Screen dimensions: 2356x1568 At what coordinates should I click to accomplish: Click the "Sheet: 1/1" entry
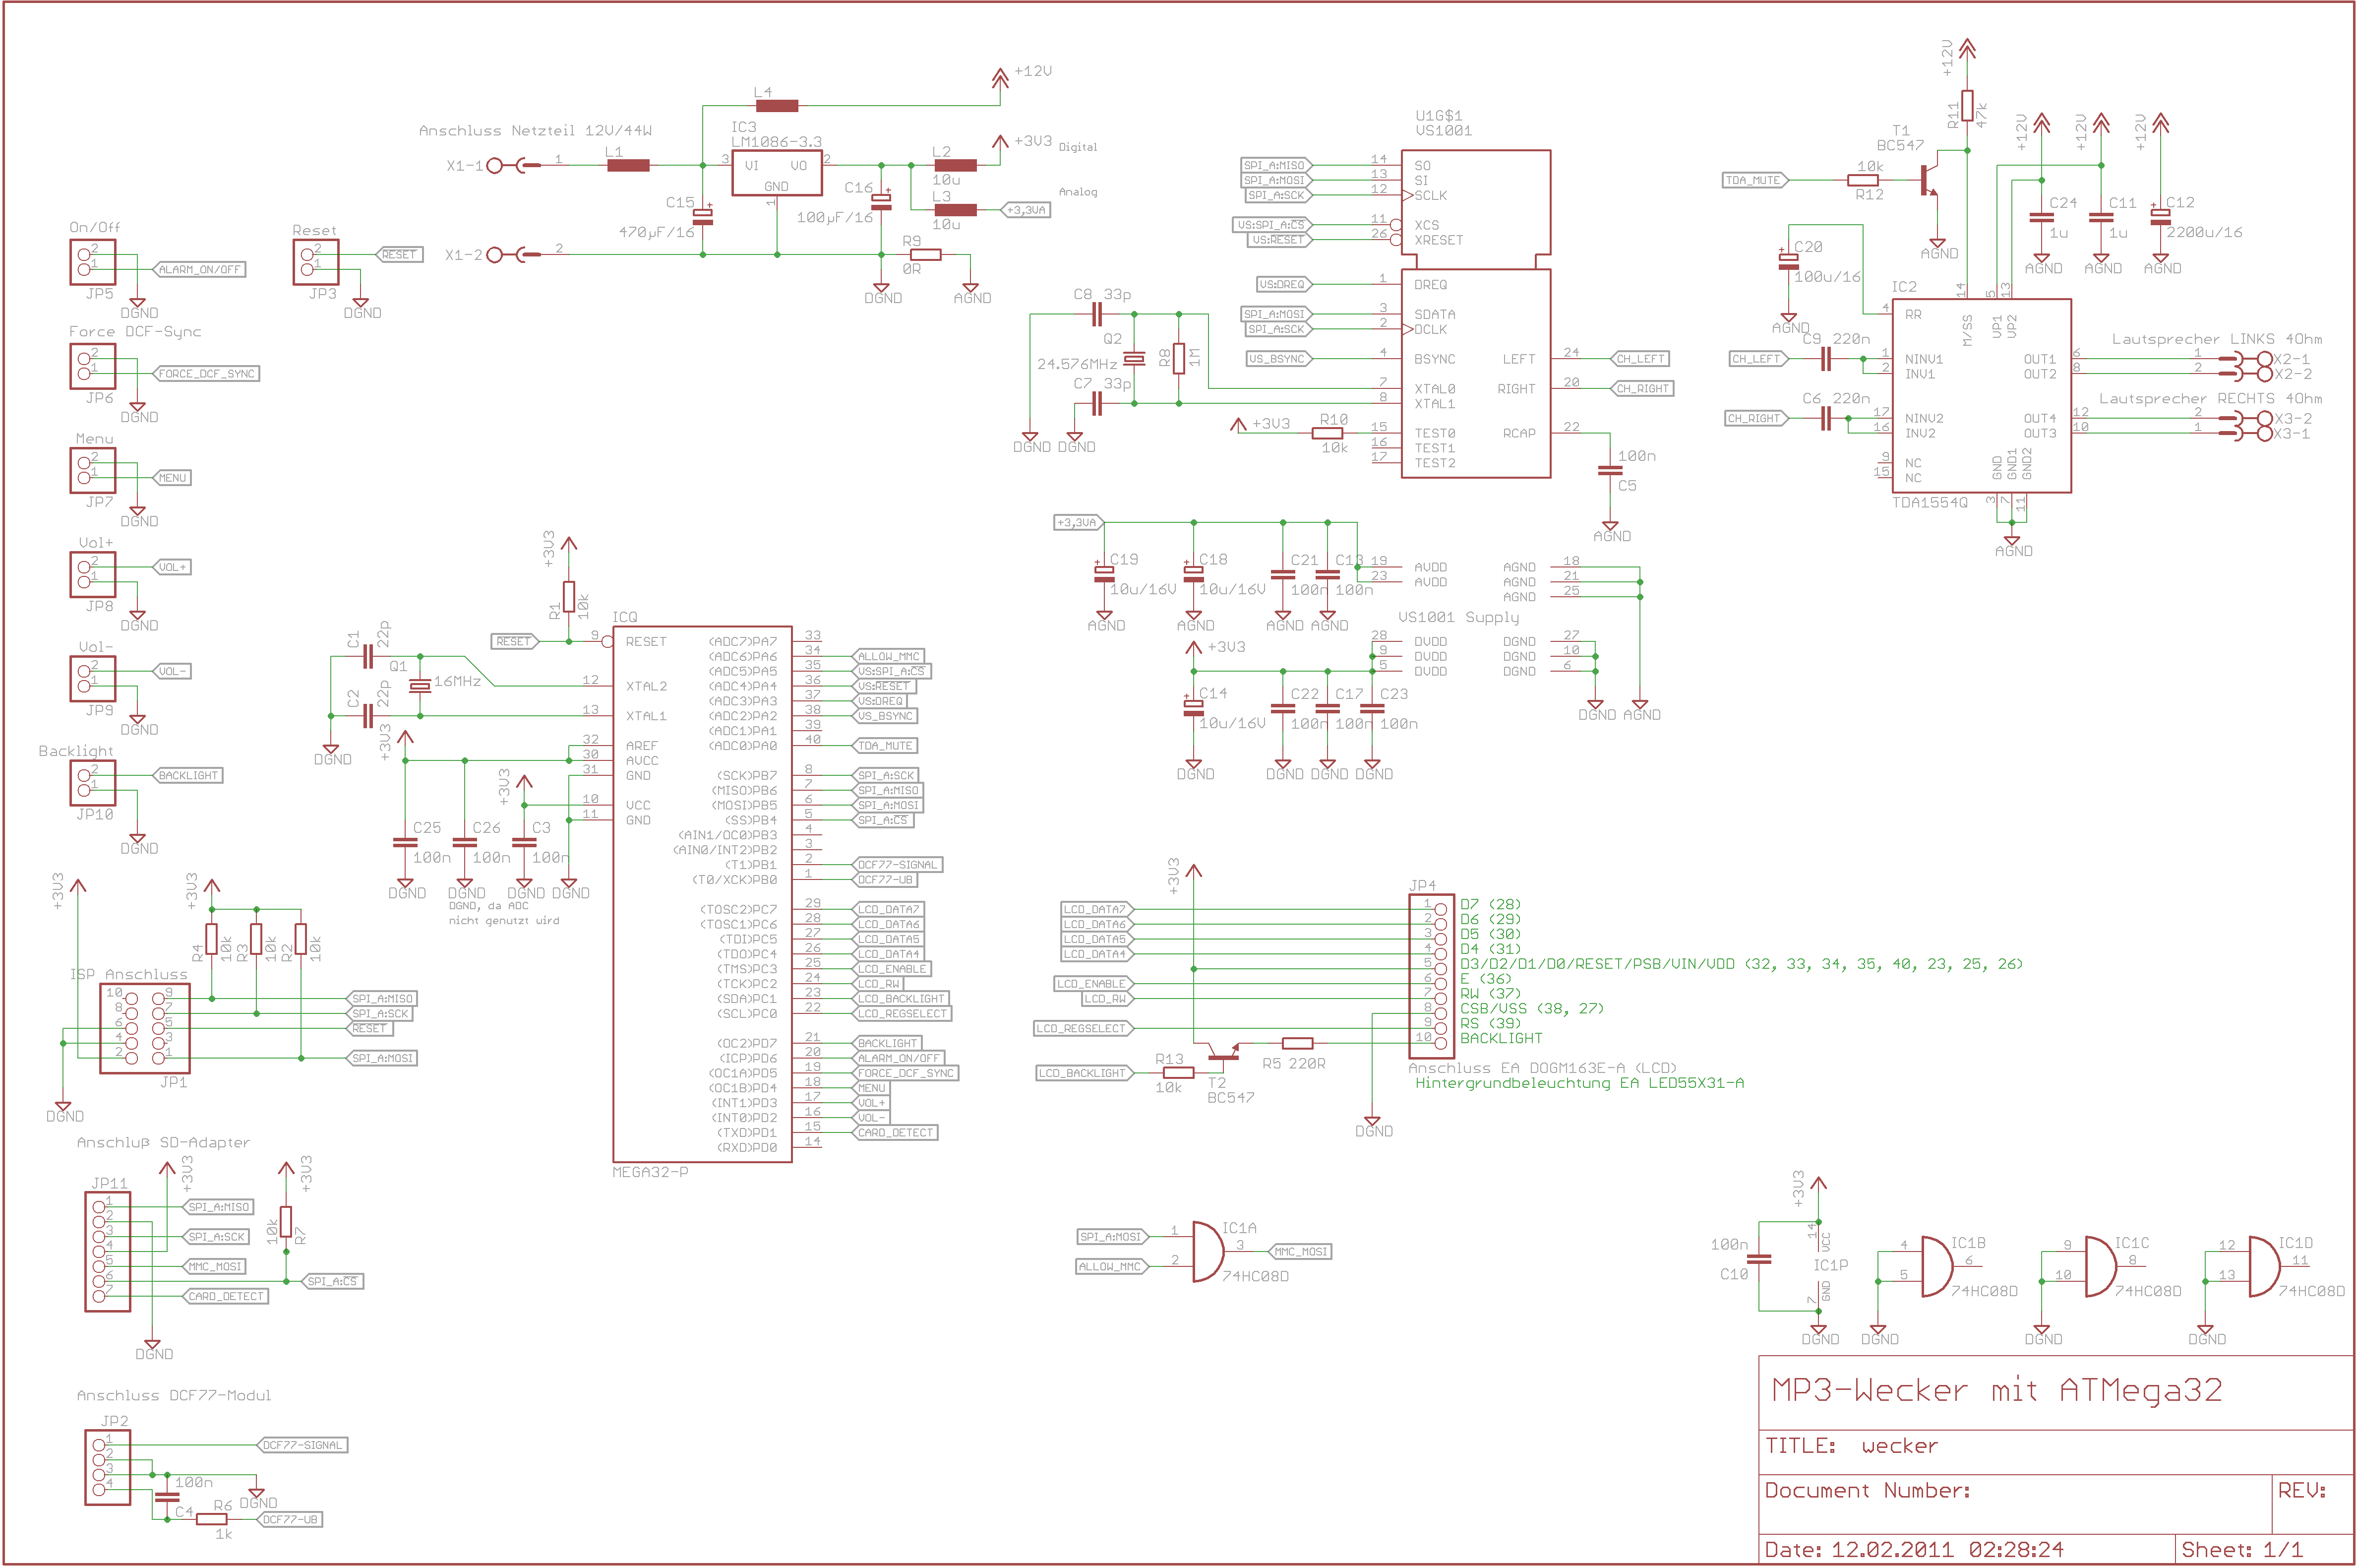[2241, 1550]
